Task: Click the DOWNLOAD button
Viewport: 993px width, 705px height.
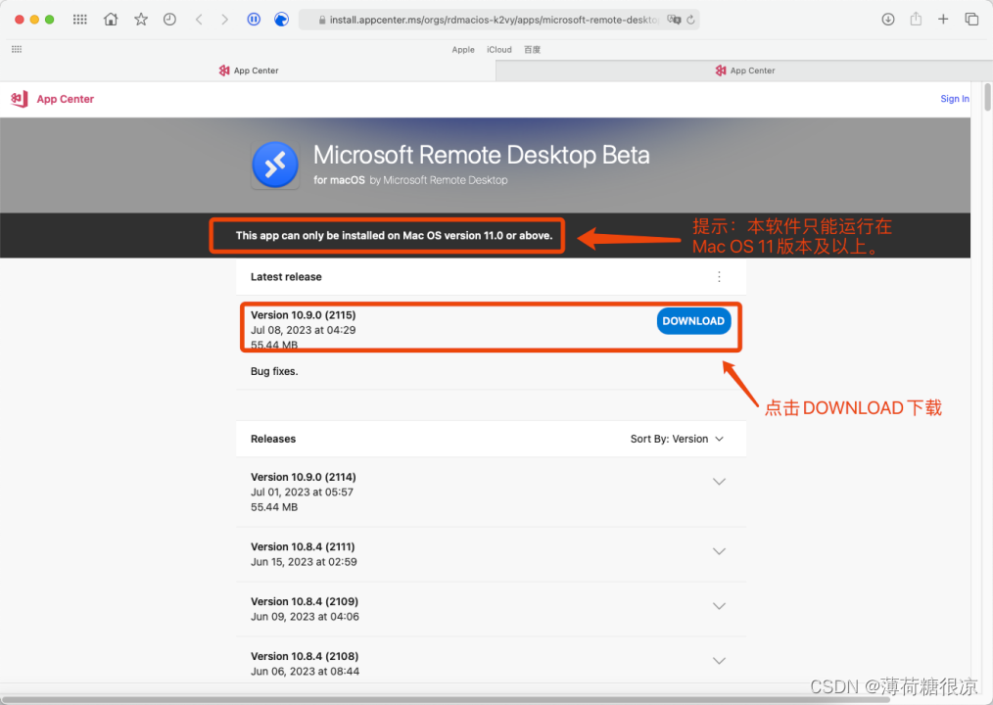Action: click(x=693, y=320)
